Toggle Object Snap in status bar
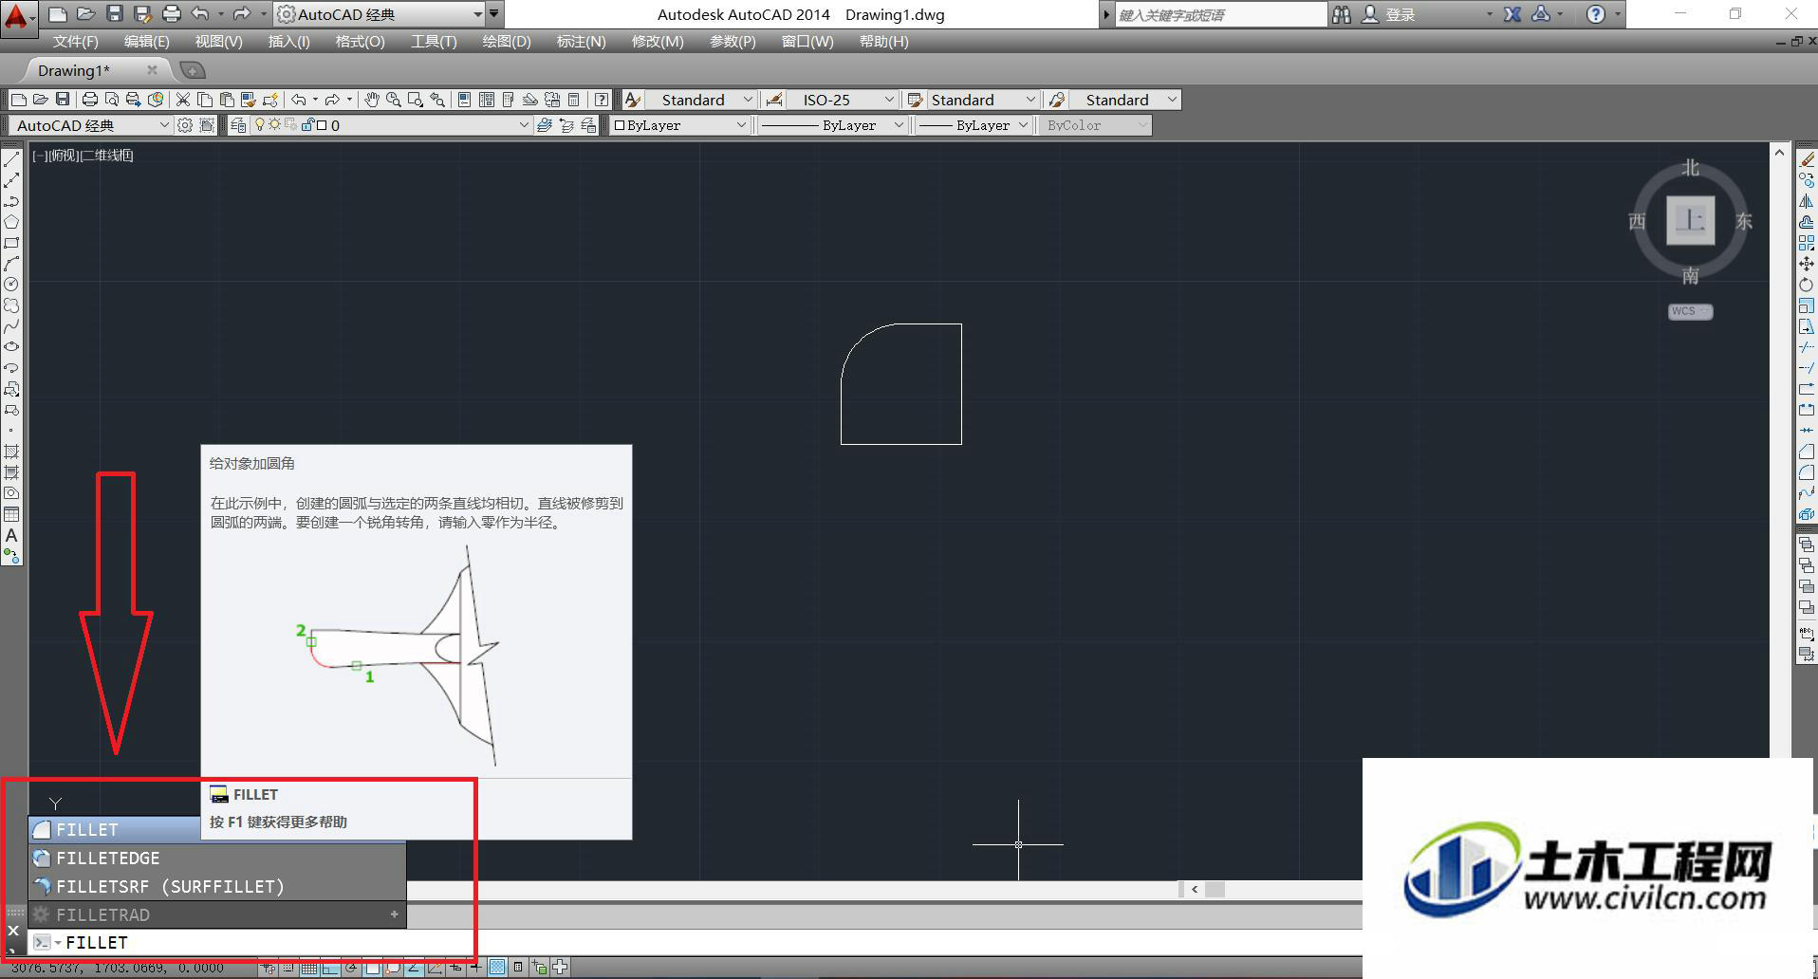Viewport: 1818px width, 979px height. click(x=372, y=968)
